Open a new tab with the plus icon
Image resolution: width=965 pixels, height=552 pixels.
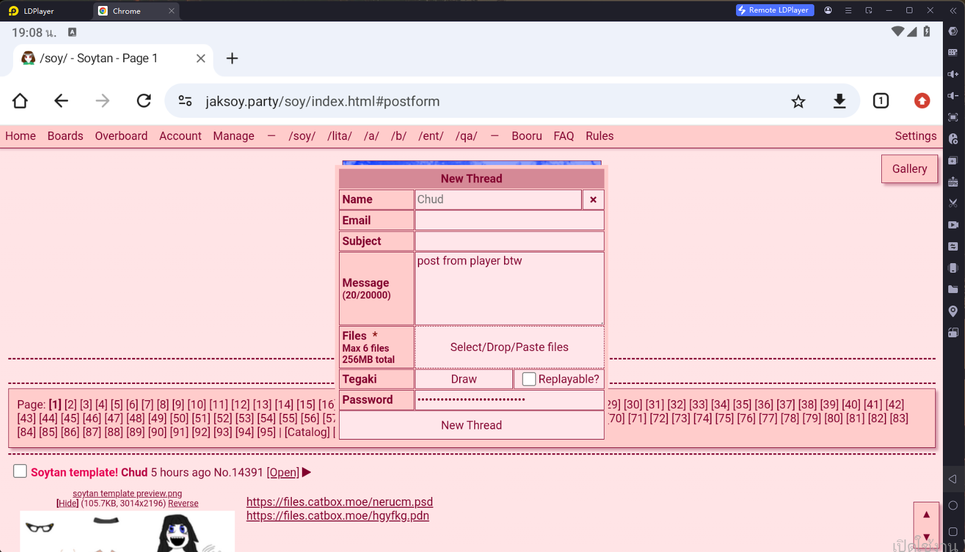(x=232, y=58)
